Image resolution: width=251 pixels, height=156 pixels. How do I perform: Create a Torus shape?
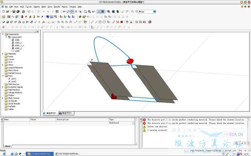pos(24,22)
